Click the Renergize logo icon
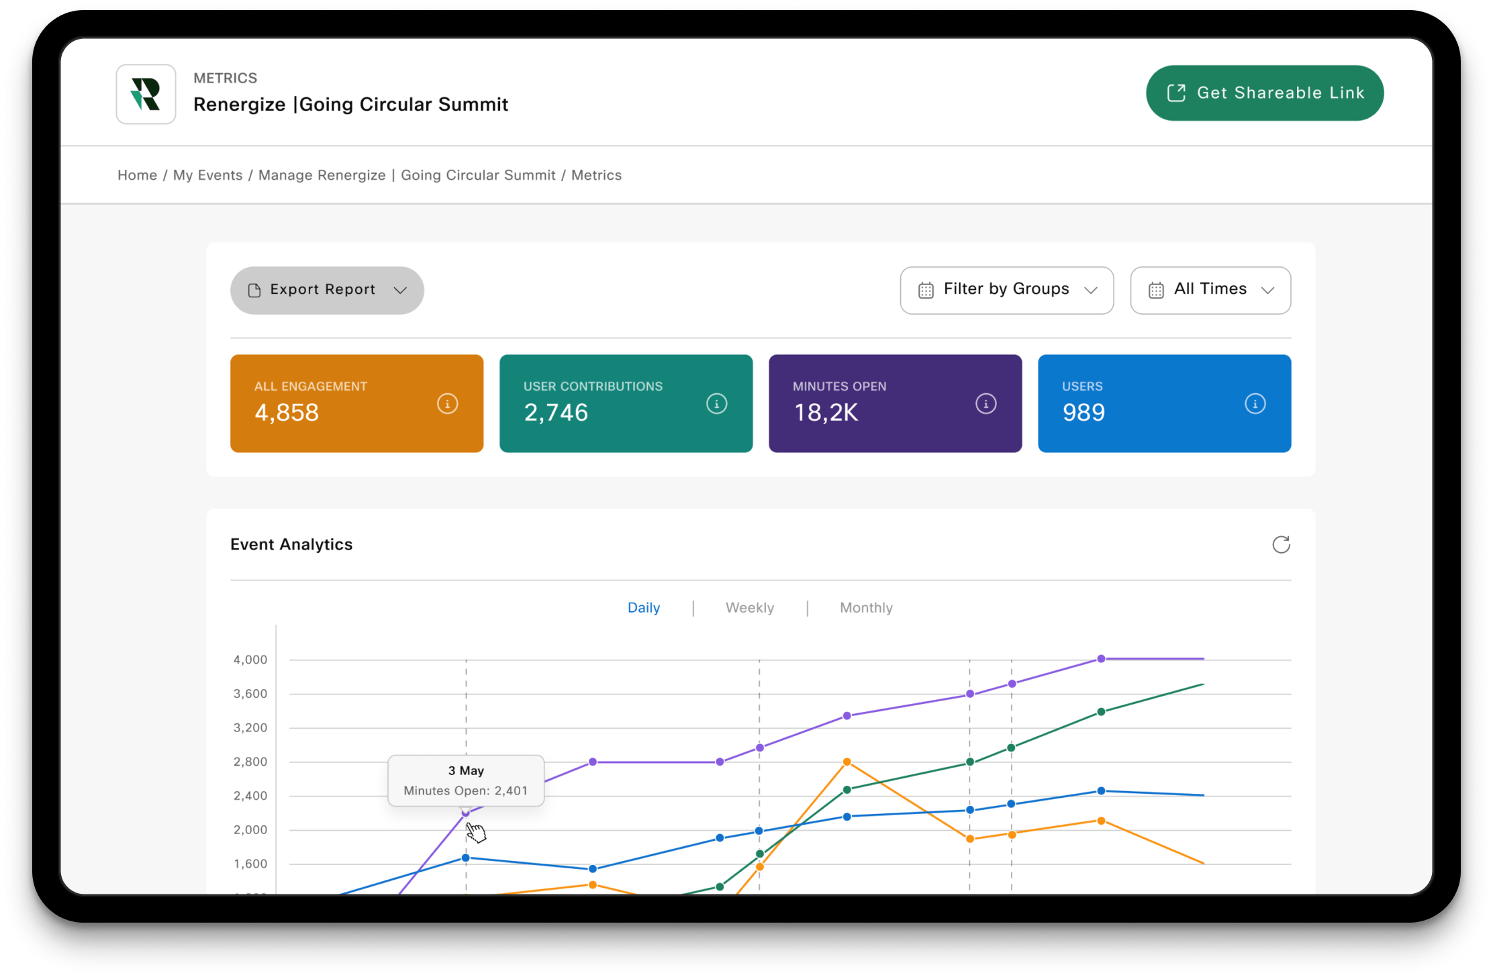This screenshot has width=1493, height=977. pyautogui.click(x=146, y=94)
